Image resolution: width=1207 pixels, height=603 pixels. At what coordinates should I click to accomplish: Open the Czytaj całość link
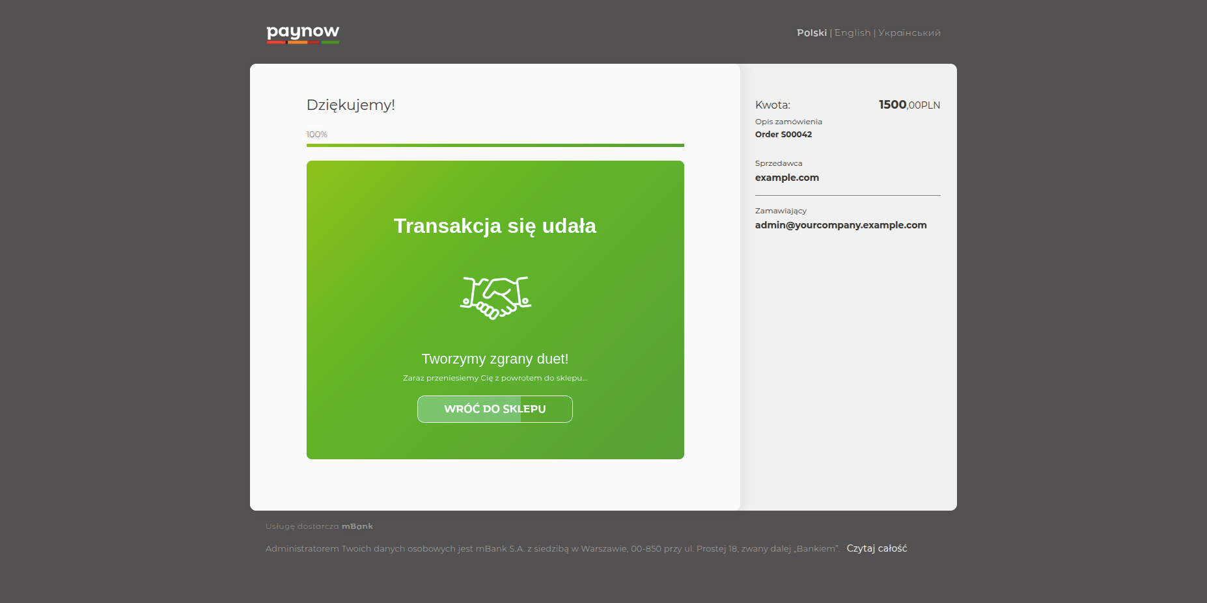point(876,548)
